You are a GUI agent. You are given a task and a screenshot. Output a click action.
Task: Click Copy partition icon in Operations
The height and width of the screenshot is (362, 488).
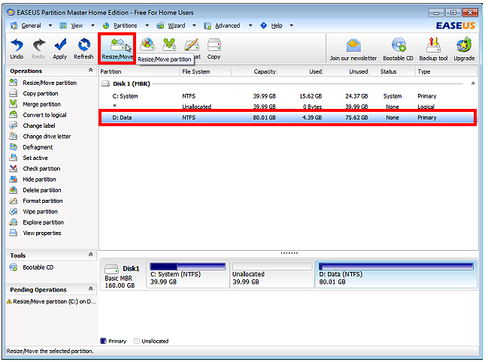pos(14,93)
